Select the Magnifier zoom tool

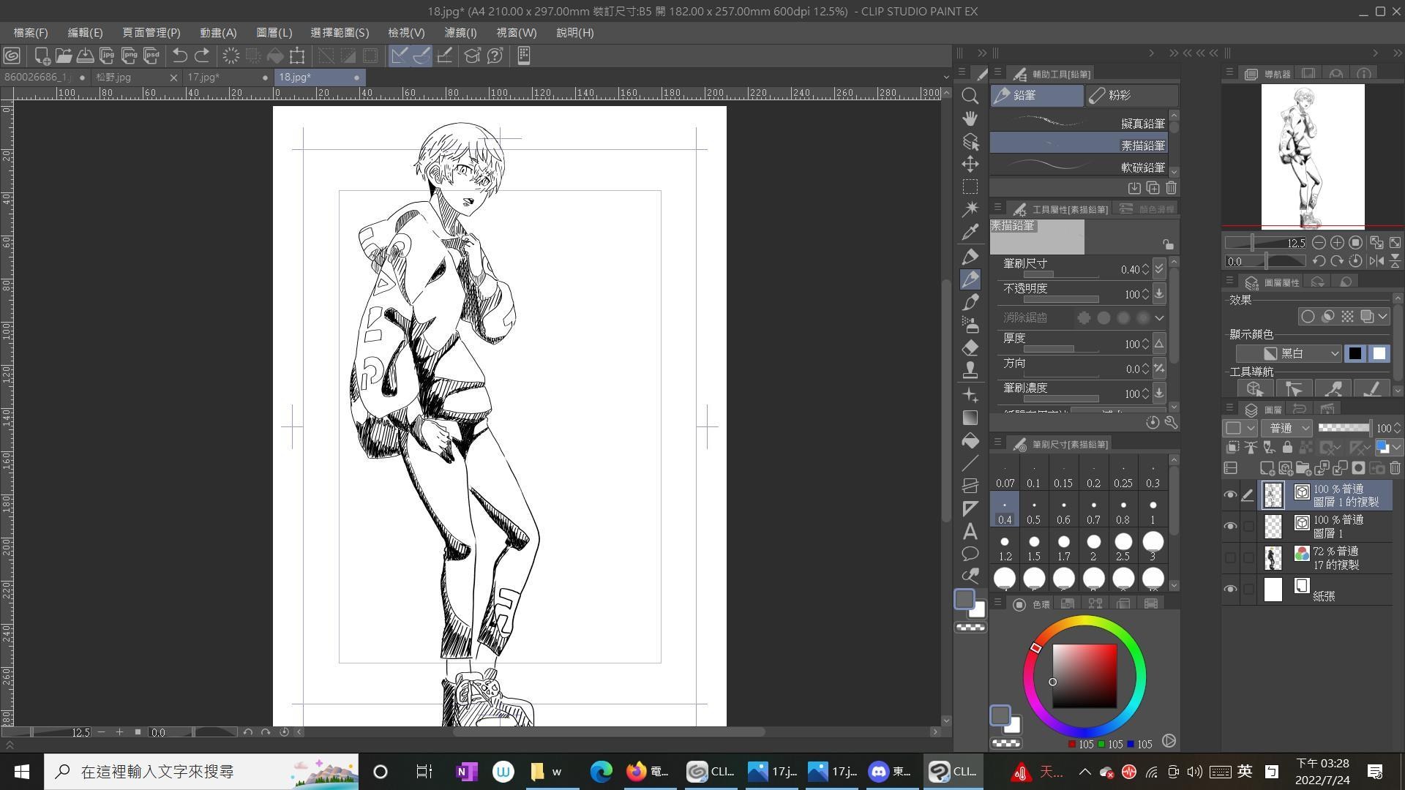(x=970, y=96)
